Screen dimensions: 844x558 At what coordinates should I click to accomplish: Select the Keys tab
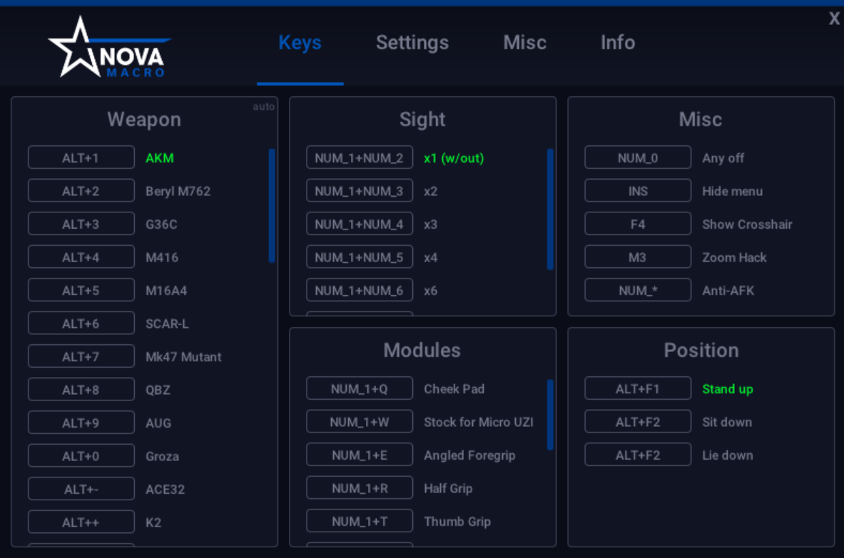coord(300,43)
